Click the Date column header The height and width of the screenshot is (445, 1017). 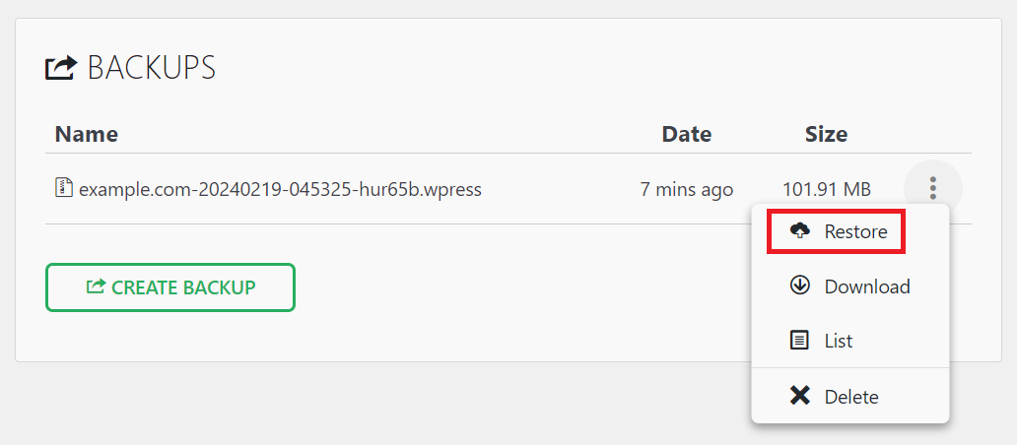[x=686, y=134]
